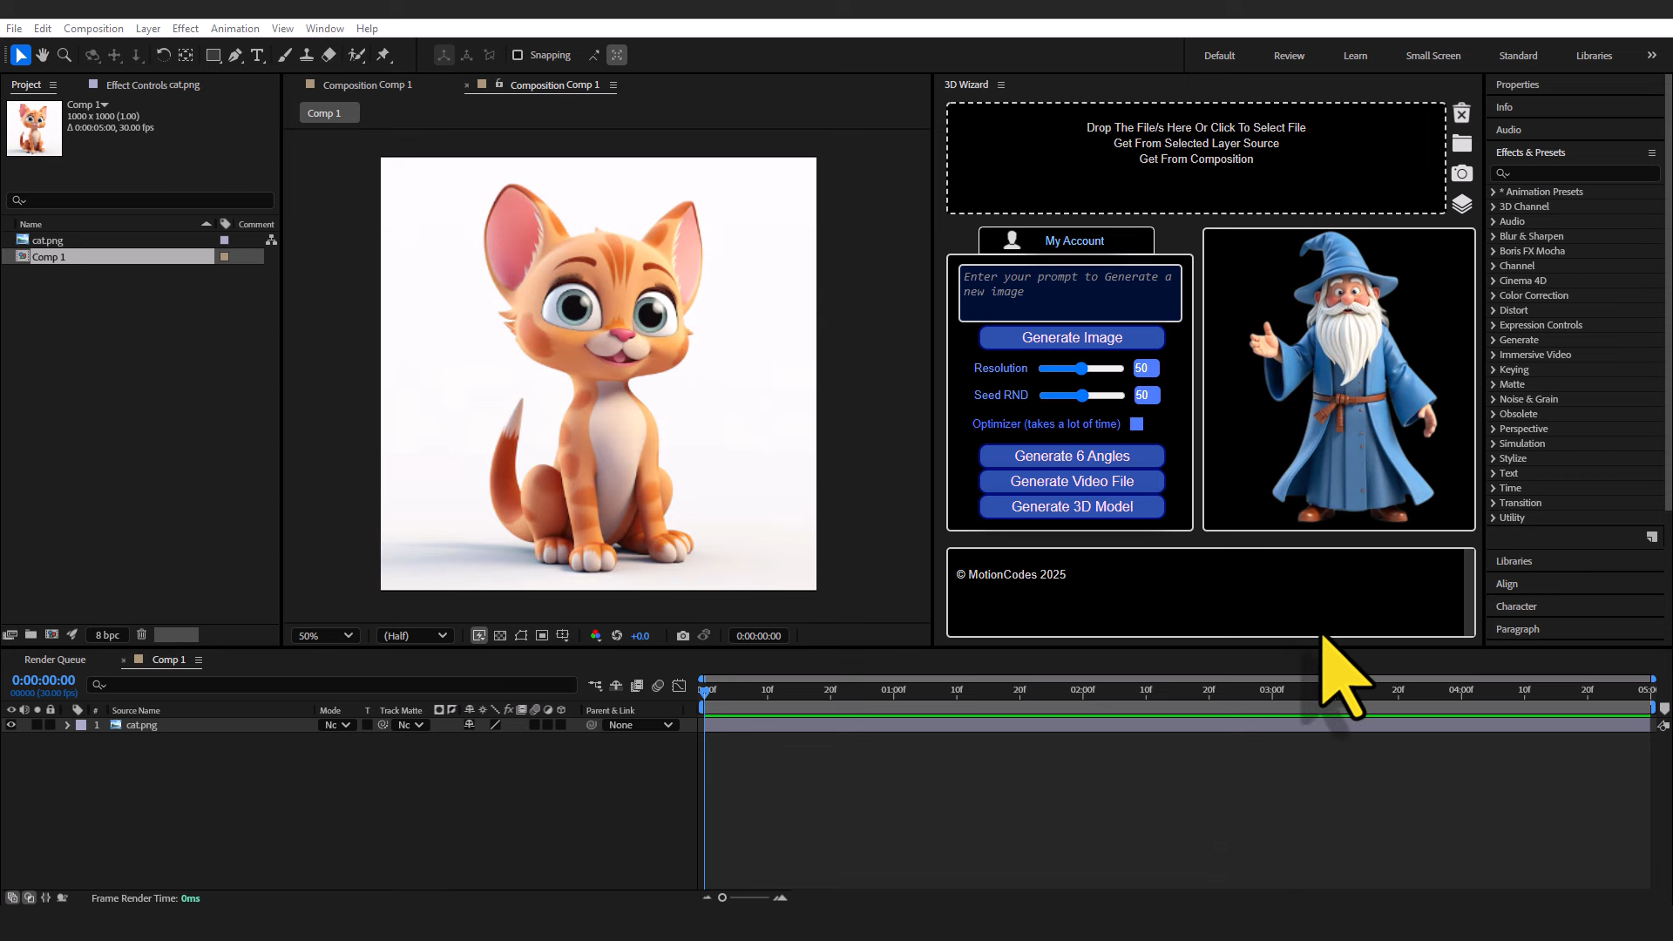Hide the cat.png layer with eye icon
Screen dimensions: 1673x941
11,725
